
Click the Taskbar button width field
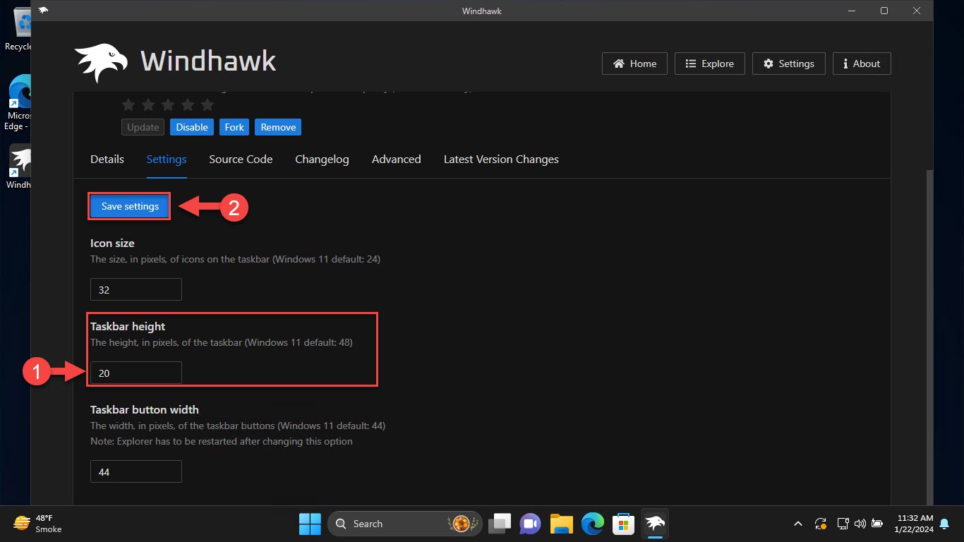click(x=136, y=471)
